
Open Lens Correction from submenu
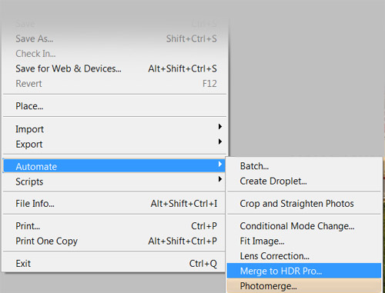304,256
